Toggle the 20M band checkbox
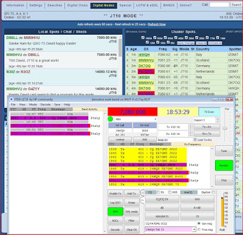This screenshot has height=235, width=243. coord(197,38)
